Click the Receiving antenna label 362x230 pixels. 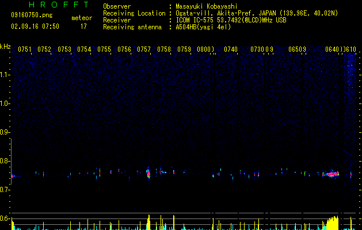132,27
